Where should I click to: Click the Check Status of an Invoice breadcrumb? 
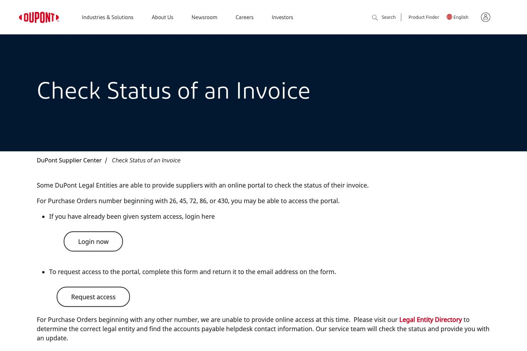click(x=146, y=160)
